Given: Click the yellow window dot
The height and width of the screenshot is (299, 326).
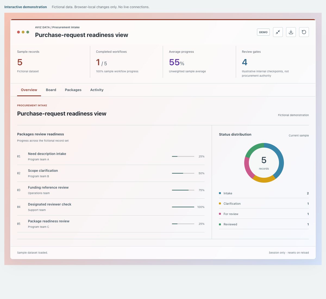Looking at the screenshot, I should tap(23, 32).
